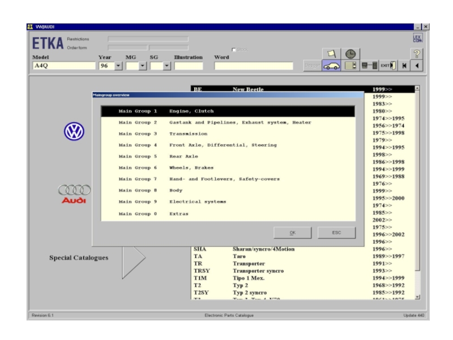This screenshot has width=453, height=340.
Task: Click the Year field showing 96
Action: click(106, 66)
